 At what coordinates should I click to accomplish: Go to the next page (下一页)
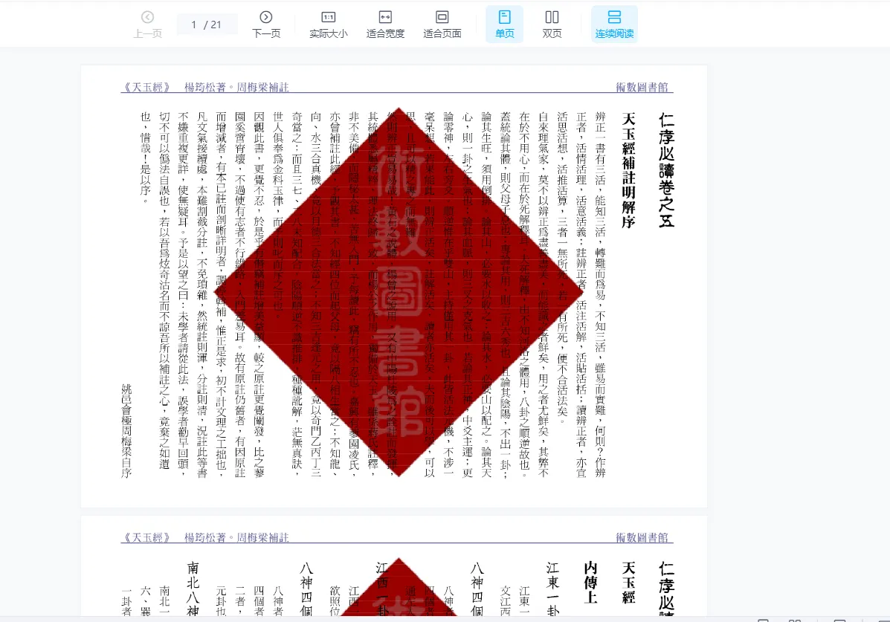(266, 25)
